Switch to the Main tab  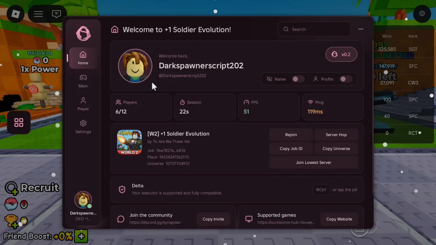coord(83,81)
